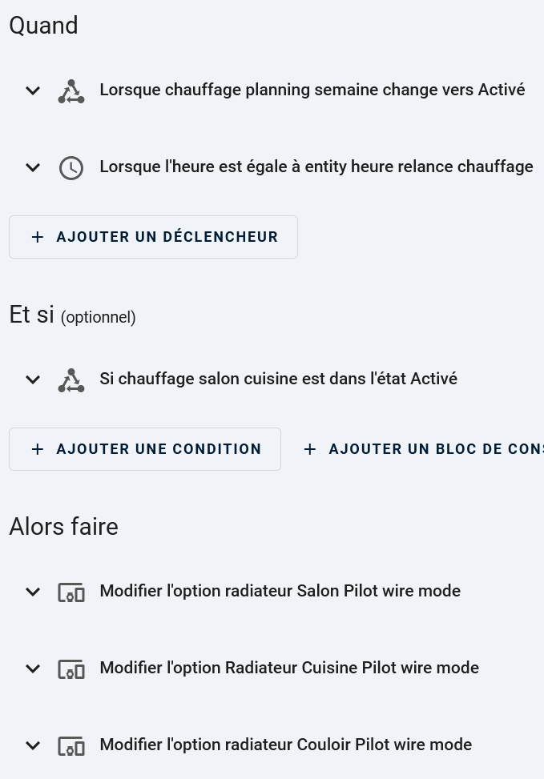The height and width of the screenshot is (779, 544).
Task: Click the state icon beside chauffage planning semaine trigger
Action: 71,91
